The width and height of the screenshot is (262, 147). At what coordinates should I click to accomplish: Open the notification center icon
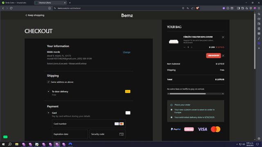[x=257, y=144]
